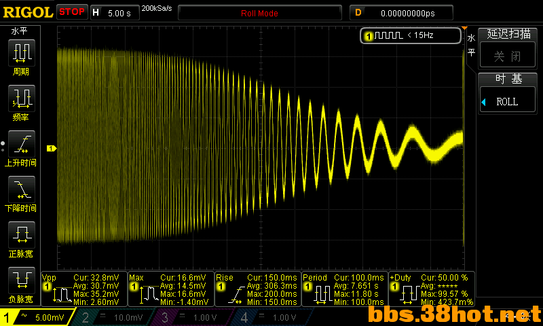Select the 下降时间 fall time measurement icon
The image size is (543, 326).
22,189
